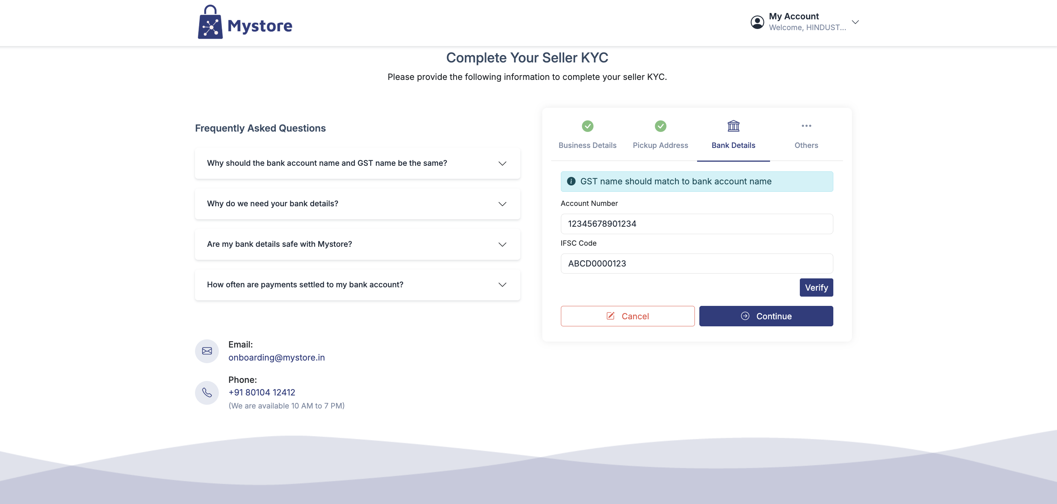
Task: Switch to the Business Details tab
Action: [x=587, y=145]
